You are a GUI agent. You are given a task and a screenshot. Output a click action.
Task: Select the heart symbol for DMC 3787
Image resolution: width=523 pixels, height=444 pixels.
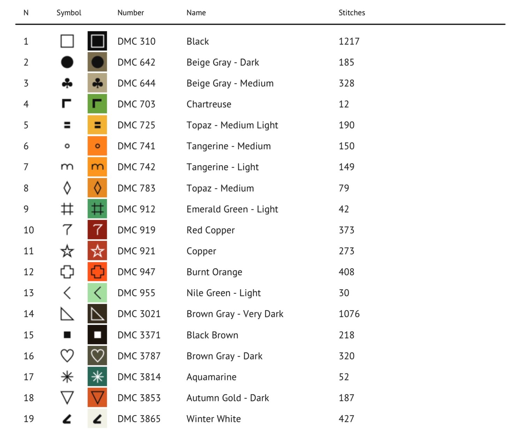pos(67,356)
